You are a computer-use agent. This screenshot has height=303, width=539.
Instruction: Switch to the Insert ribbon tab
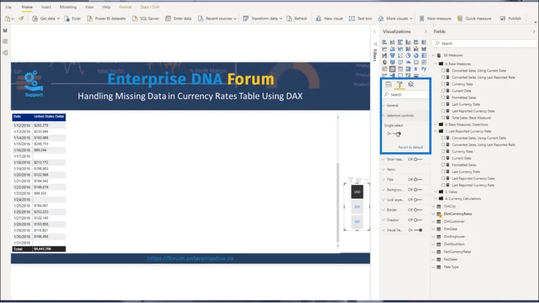pos(46,7)
